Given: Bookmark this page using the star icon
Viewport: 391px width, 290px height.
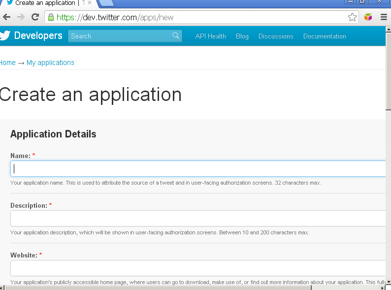Looking at the screenshot, I should click(352, 17).
